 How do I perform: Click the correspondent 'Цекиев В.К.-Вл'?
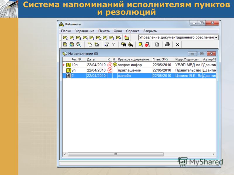pyautogui.click(x=189, y=76)
